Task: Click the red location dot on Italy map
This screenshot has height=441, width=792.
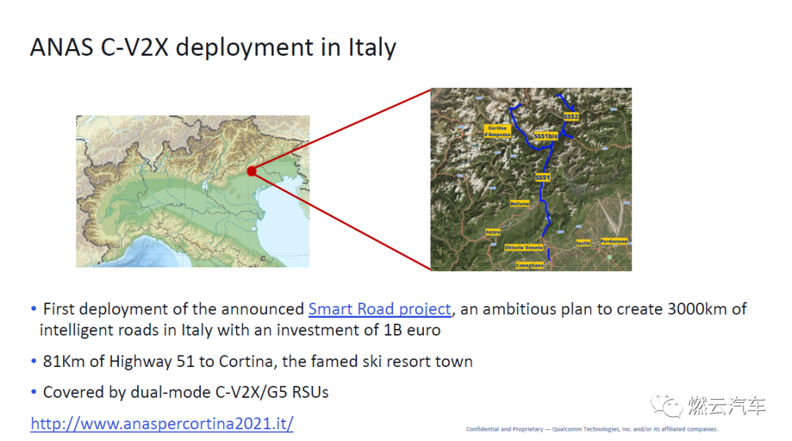Action: tap(252, 171)
